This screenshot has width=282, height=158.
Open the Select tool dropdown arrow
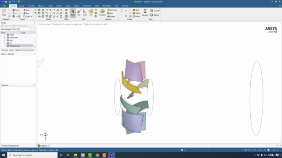[x=73, y=17]
